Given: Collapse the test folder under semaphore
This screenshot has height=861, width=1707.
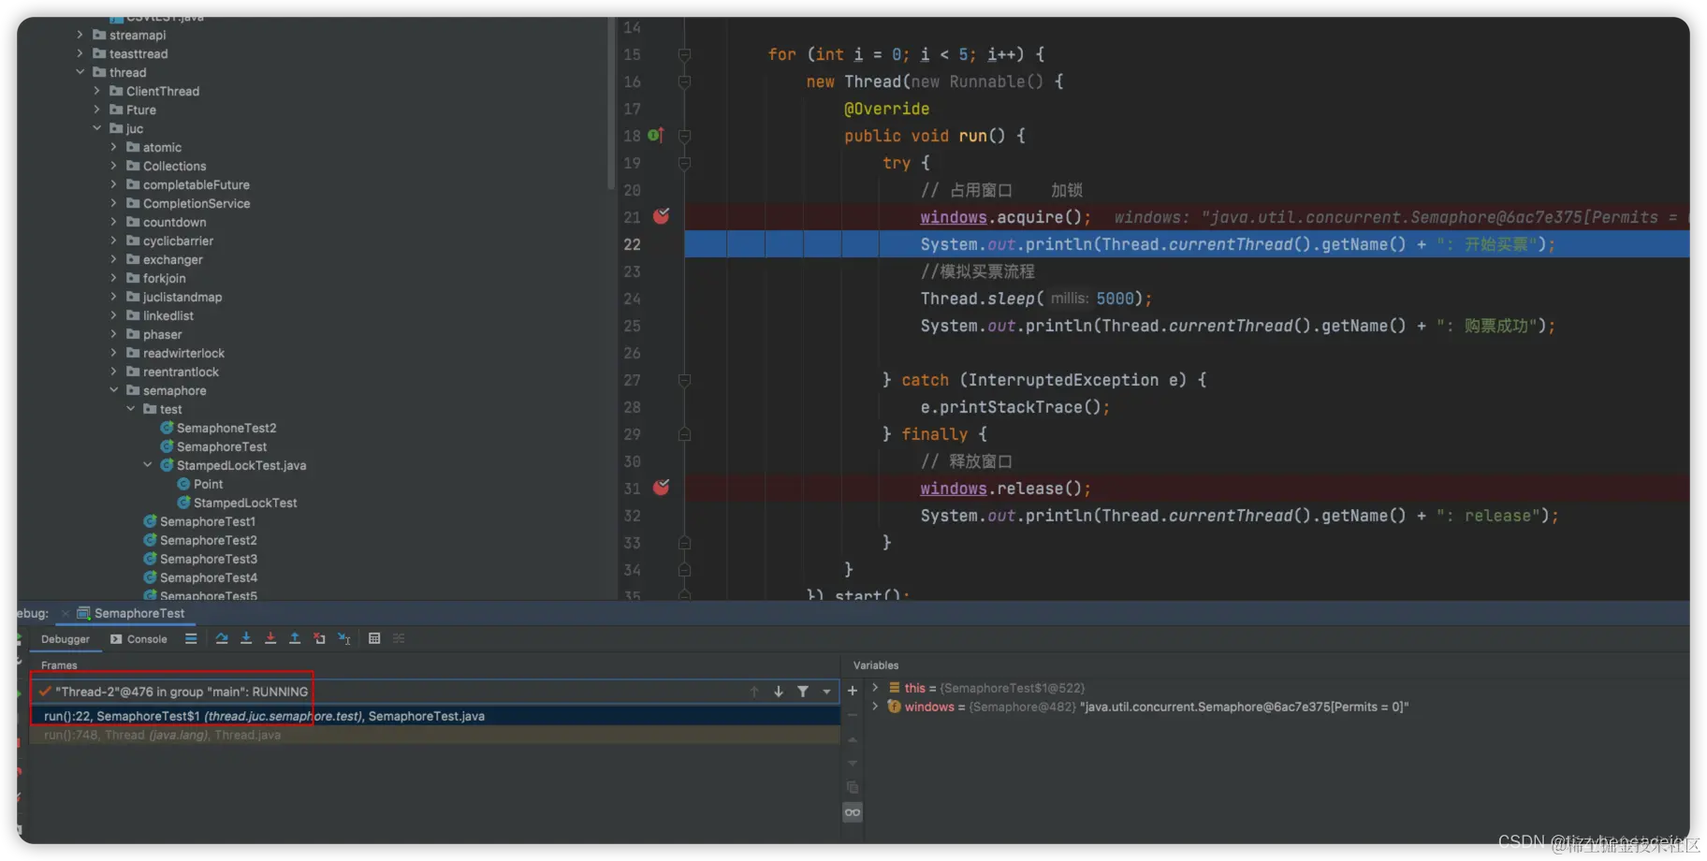Looking at the screenshot, I should pyautogui.click(x=131, y=409).
